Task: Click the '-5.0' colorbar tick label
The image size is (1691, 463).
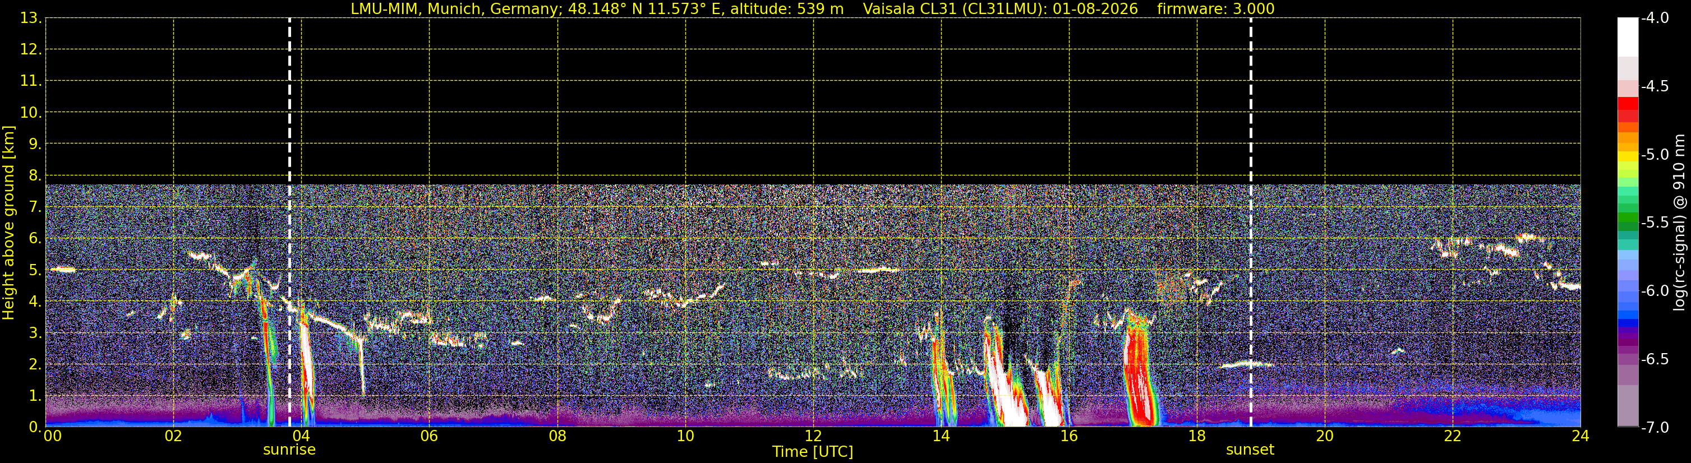Action: coord(1655,154)
